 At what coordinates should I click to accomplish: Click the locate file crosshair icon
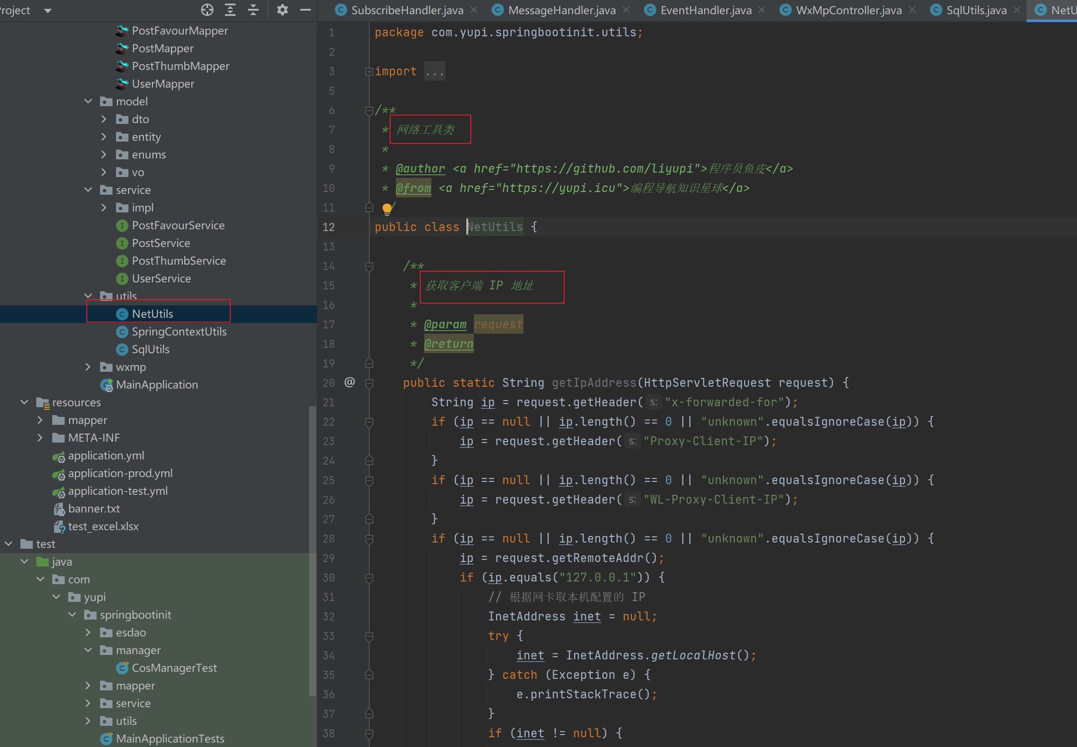click(x=207, y=10)
